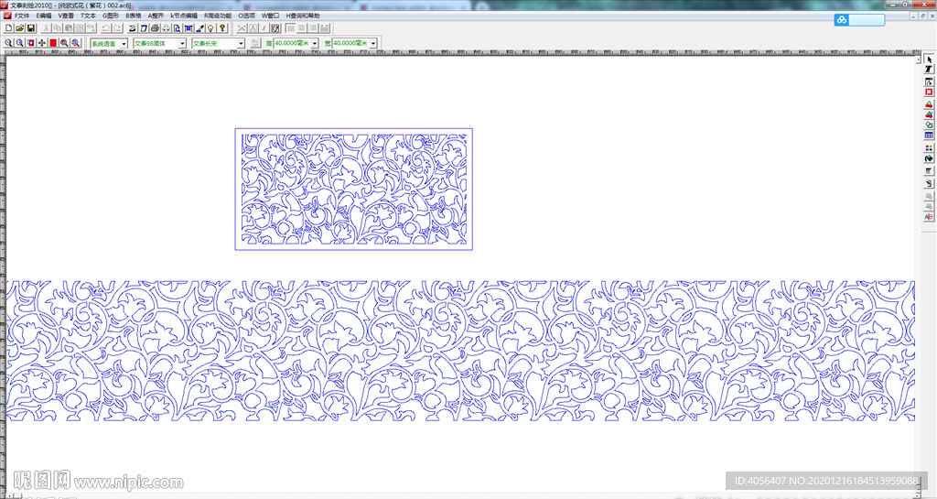This screenshot has height=499, width=937.
Task: Click the Zoom in magnifier icon
Action: tap(8, 43)
